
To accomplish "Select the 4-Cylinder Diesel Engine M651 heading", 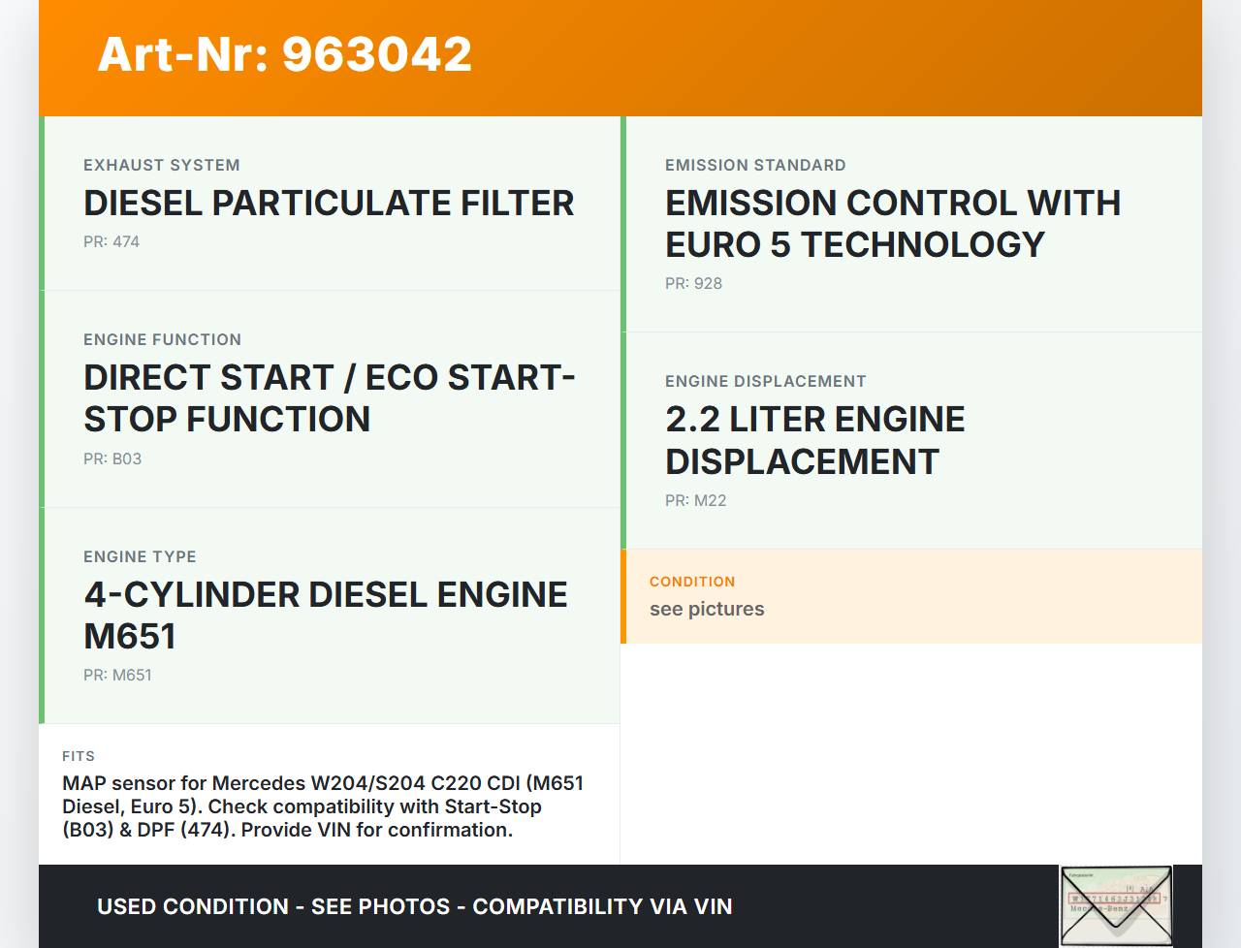I will (325, 616).
